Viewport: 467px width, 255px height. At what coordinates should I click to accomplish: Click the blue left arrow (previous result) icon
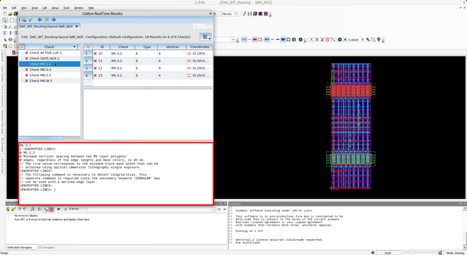[40, 20]
